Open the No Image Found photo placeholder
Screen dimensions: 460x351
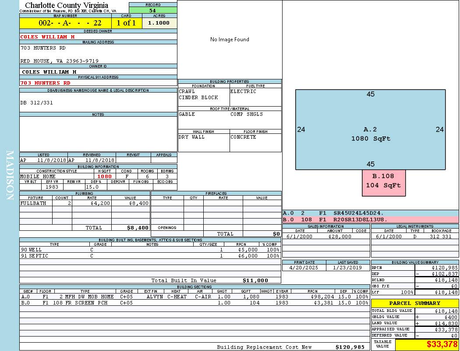point(230,39)
